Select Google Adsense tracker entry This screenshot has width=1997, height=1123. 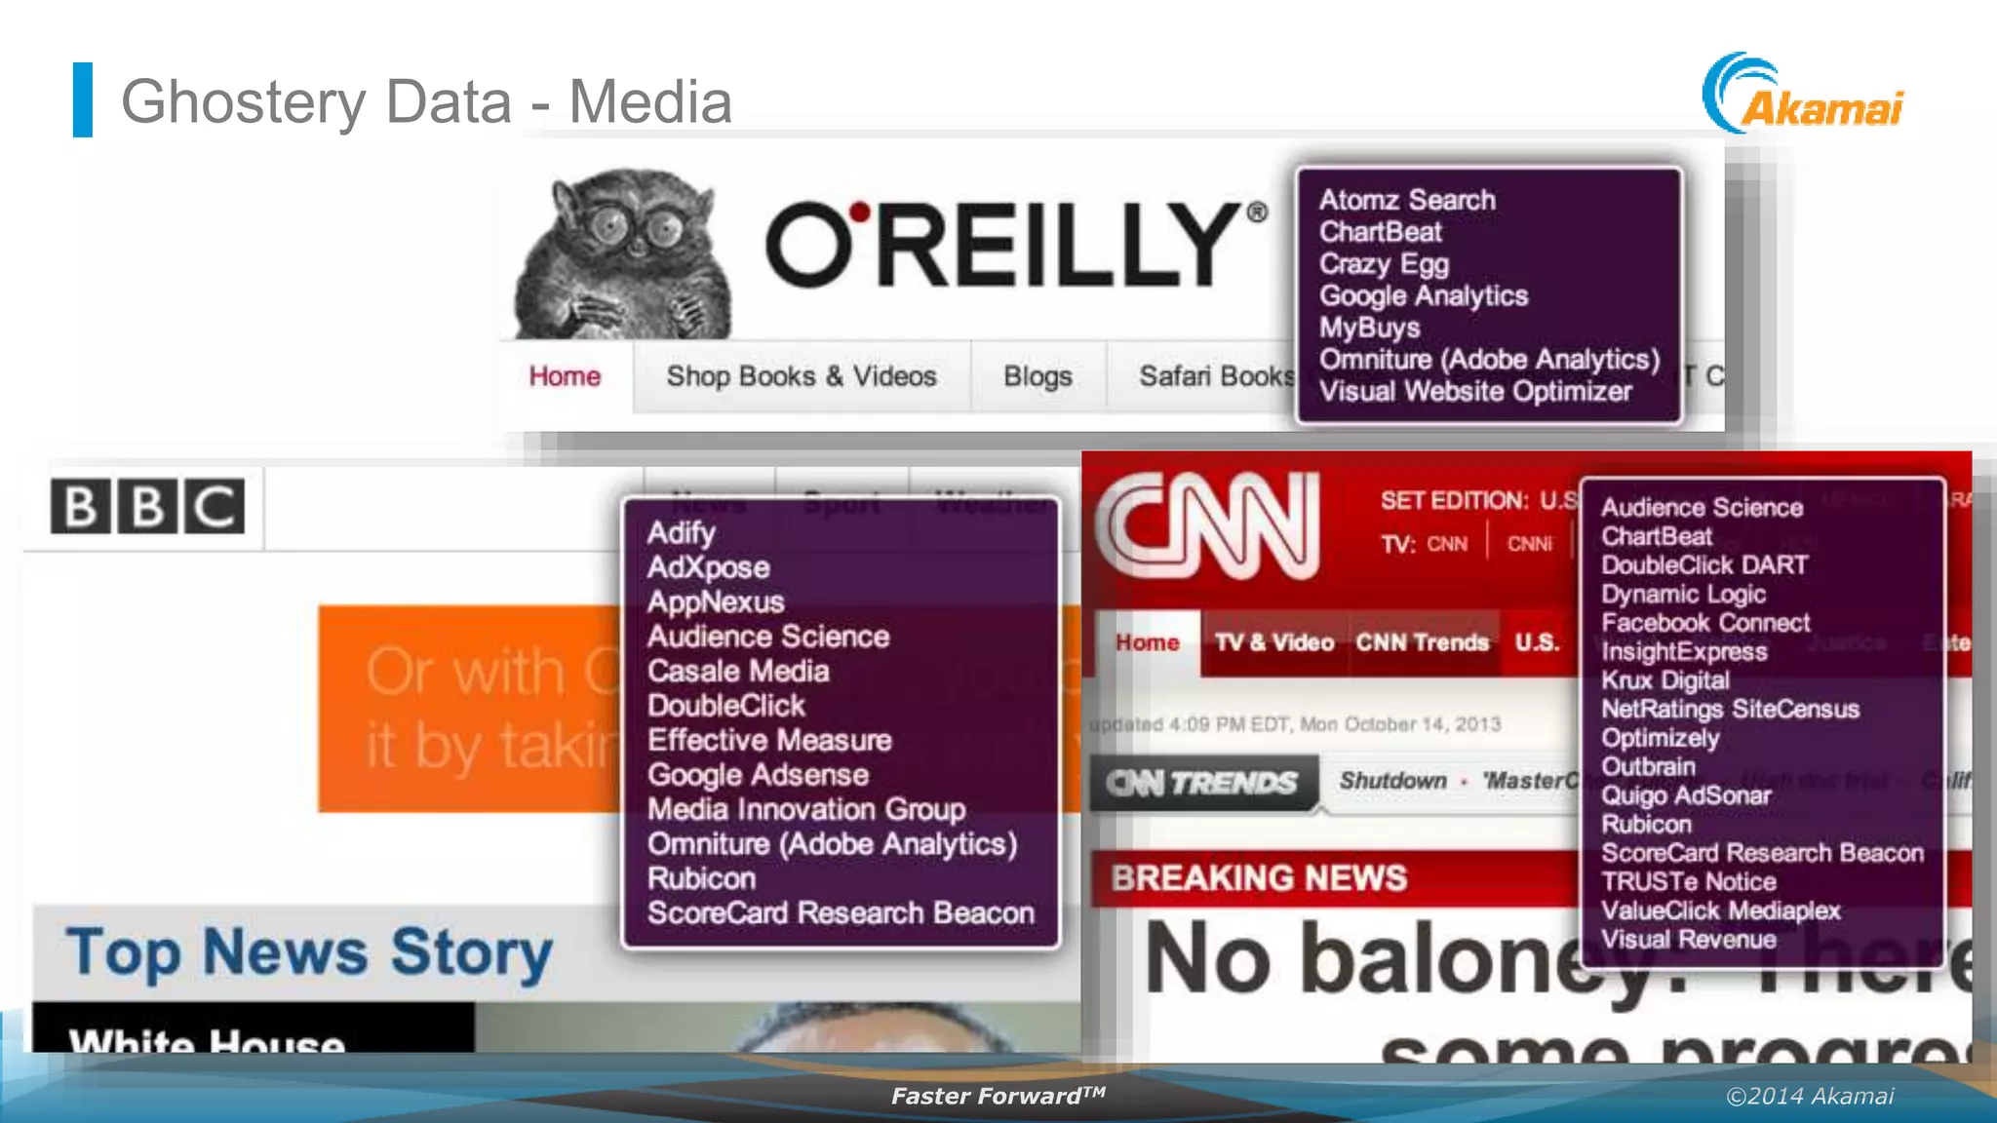758,775
